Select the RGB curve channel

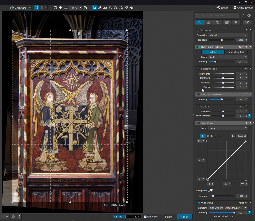pos(203,136)
